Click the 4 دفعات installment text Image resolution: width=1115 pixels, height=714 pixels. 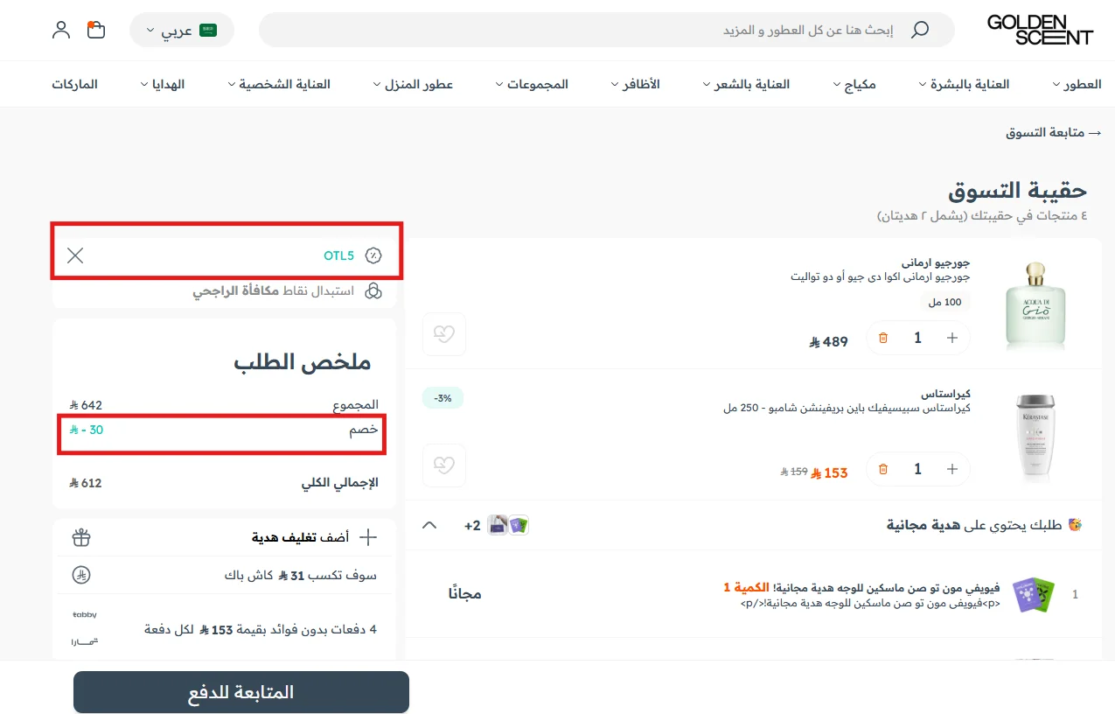(260, 629)
